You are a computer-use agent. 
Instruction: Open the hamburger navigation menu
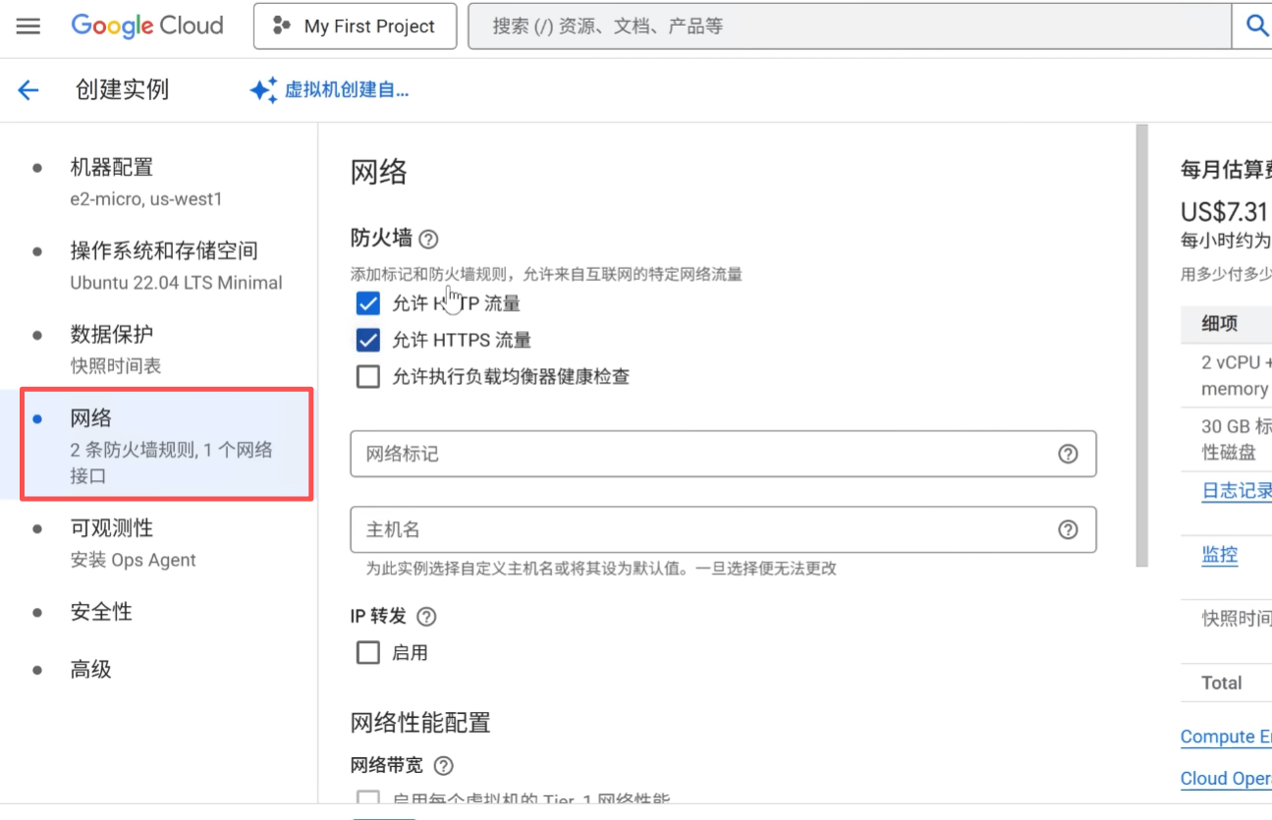[28, 27]
